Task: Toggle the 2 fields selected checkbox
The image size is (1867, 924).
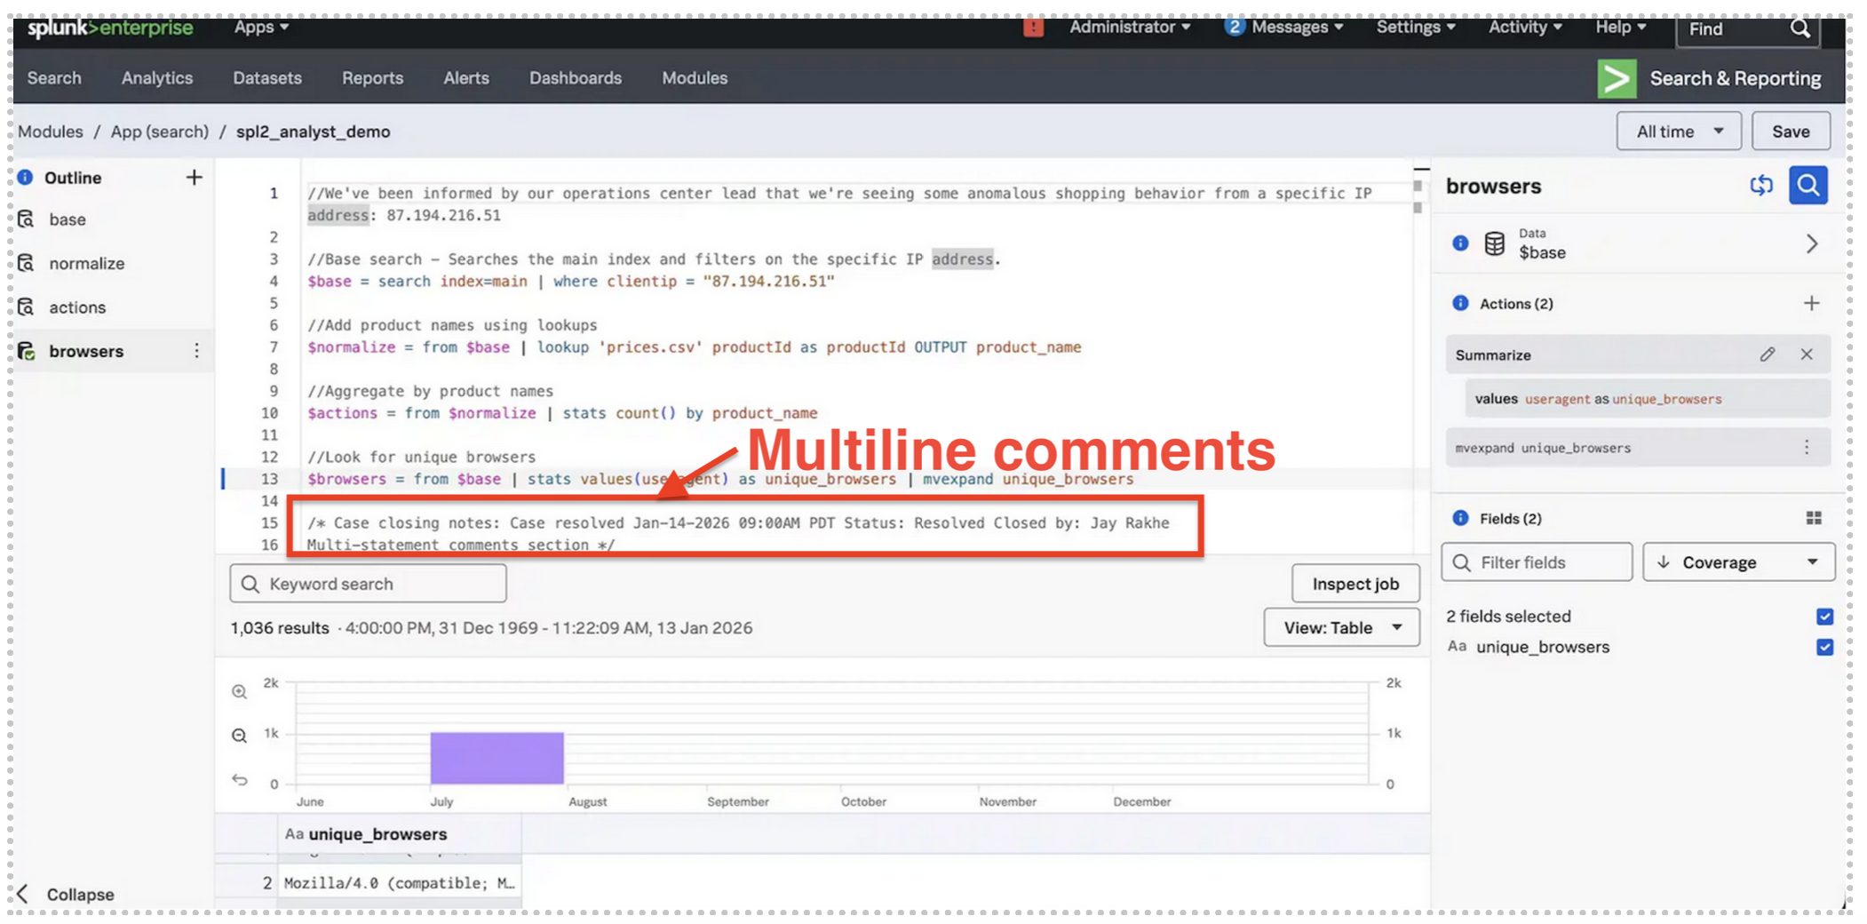Action: [x=1824, y=616]
